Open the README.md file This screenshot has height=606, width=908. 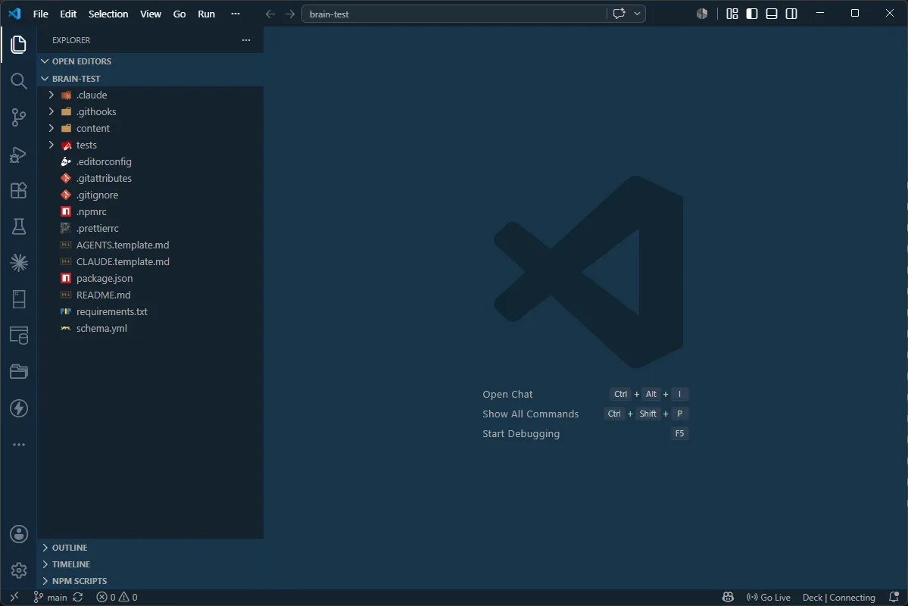(150, 295)
